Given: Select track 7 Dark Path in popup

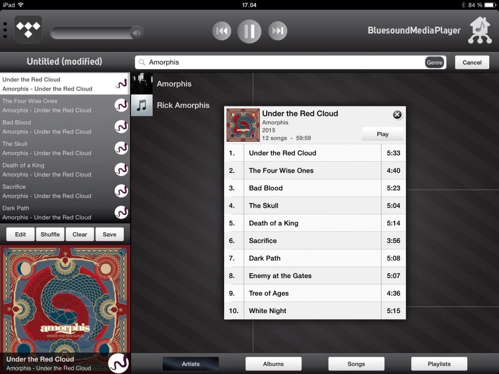Looking at the screenshot, I should coord(315,258).
